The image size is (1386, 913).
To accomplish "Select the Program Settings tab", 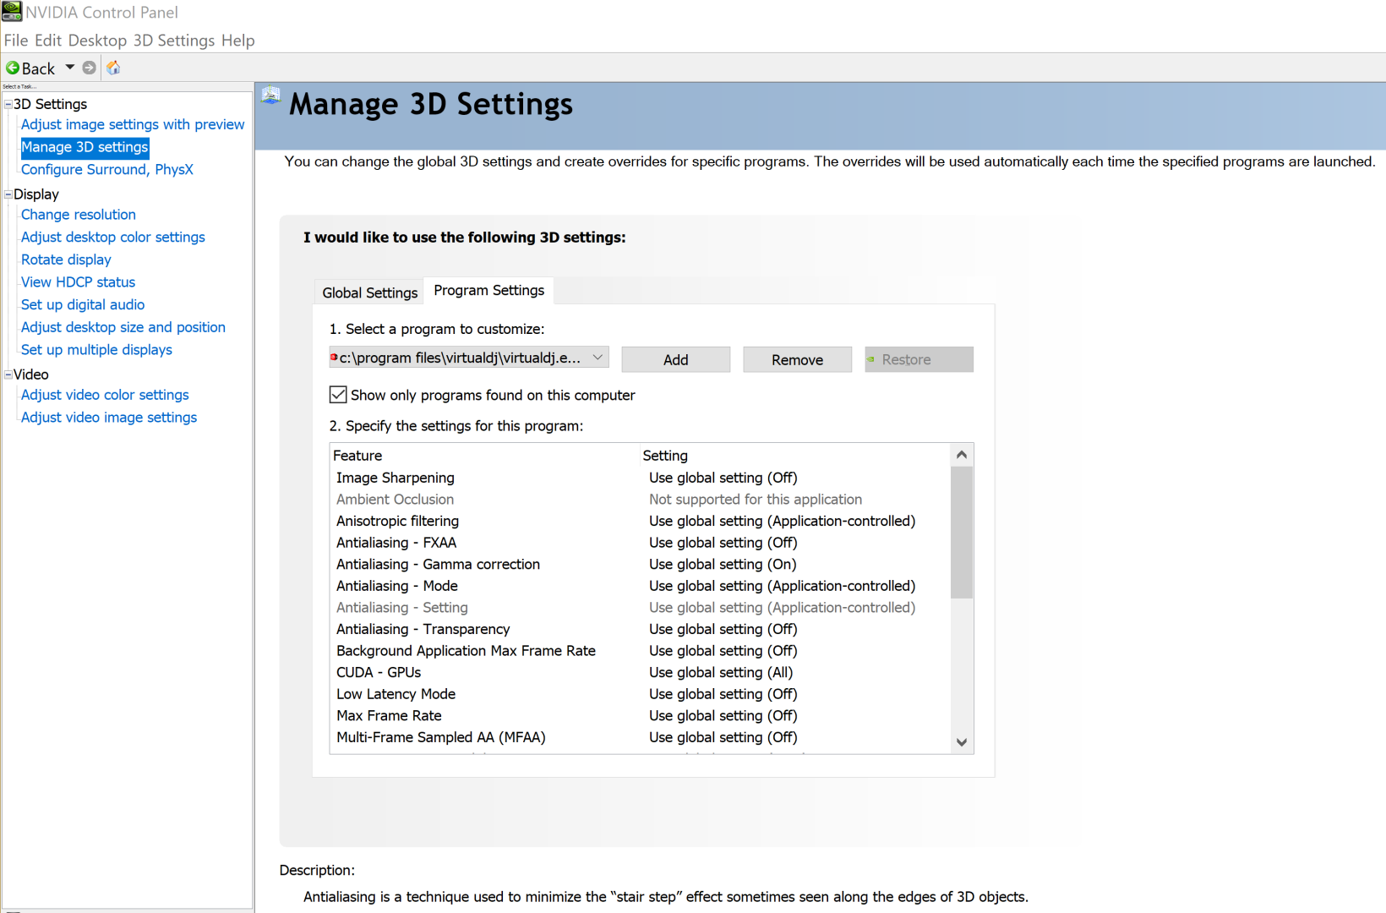I will [489, 290].
